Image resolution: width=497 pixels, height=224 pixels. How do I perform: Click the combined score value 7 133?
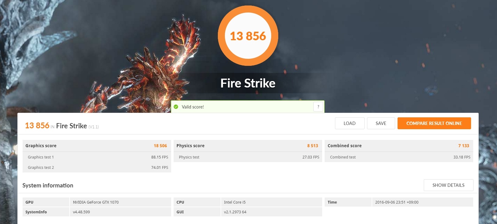[x=464, y=146]
